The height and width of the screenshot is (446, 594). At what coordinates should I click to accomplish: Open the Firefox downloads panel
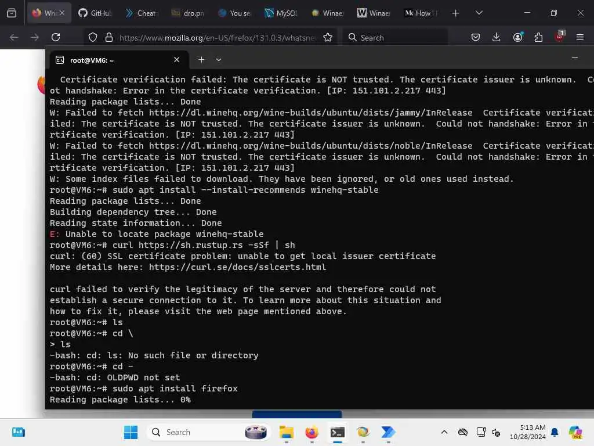[x=497, y=37]
